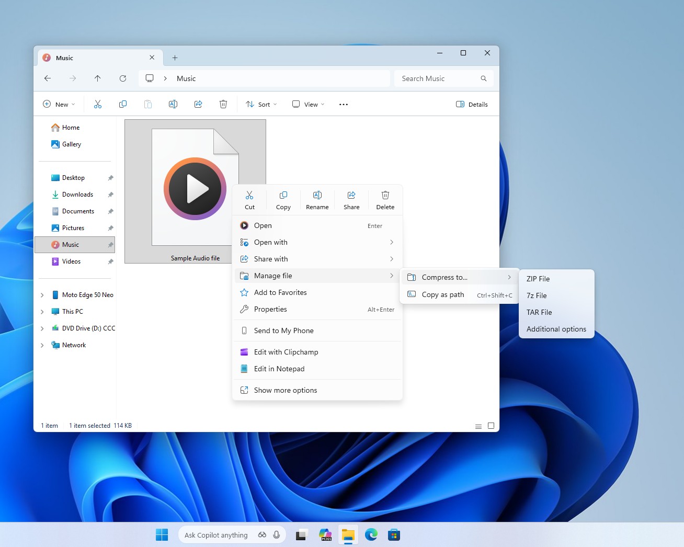
Task: Refresh the Music folder view
Action: tap(123, 78)
